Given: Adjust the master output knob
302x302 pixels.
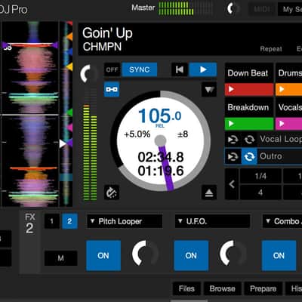Looking at the screenshot, I should click(x=233, y=9).
